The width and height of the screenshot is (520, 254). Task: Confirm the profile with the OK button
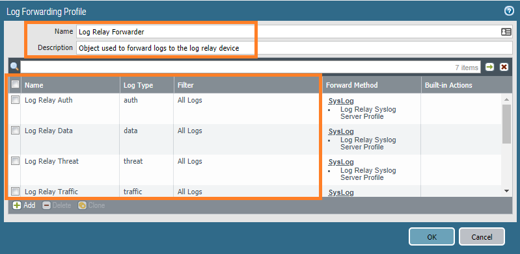point(431,236)
